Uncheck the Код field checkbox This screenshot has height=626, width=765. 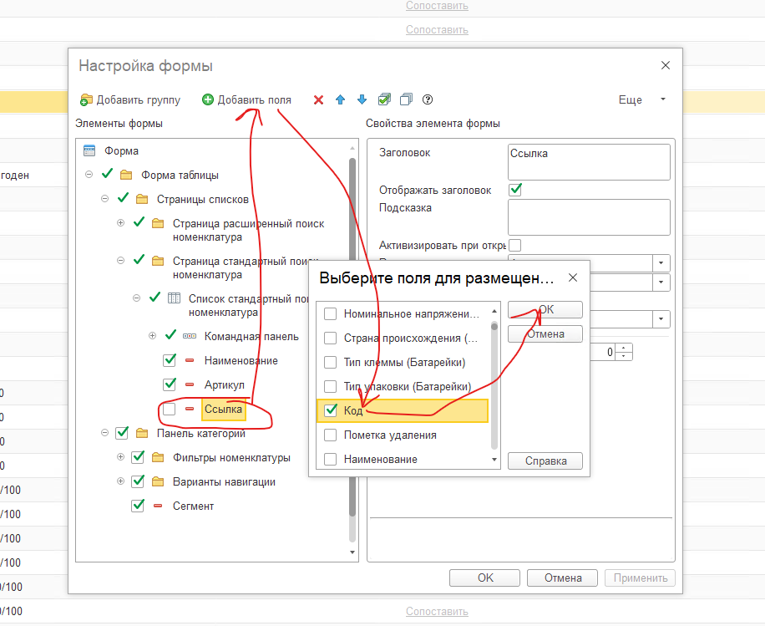331,410
